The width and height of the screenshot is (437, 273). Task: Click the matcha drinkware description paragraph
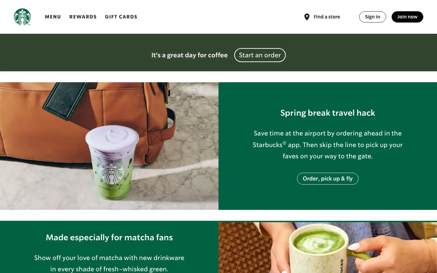[109, 263]
